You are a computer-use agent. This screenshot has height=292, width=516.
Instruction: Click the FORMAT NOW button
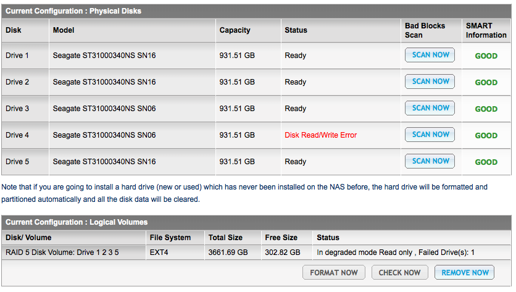(x=334, y=272)
